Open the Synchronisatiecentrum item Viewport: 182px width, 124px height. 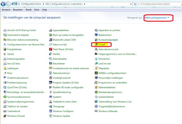point(17,97)
